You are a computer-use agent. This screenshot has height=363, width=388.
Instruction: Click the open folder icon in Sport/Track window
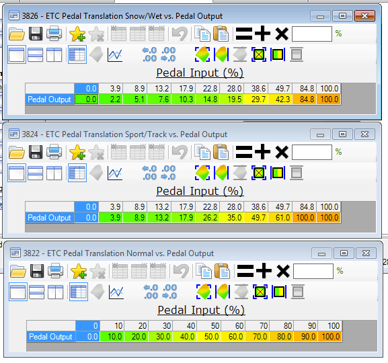click(x=17, y=152)
